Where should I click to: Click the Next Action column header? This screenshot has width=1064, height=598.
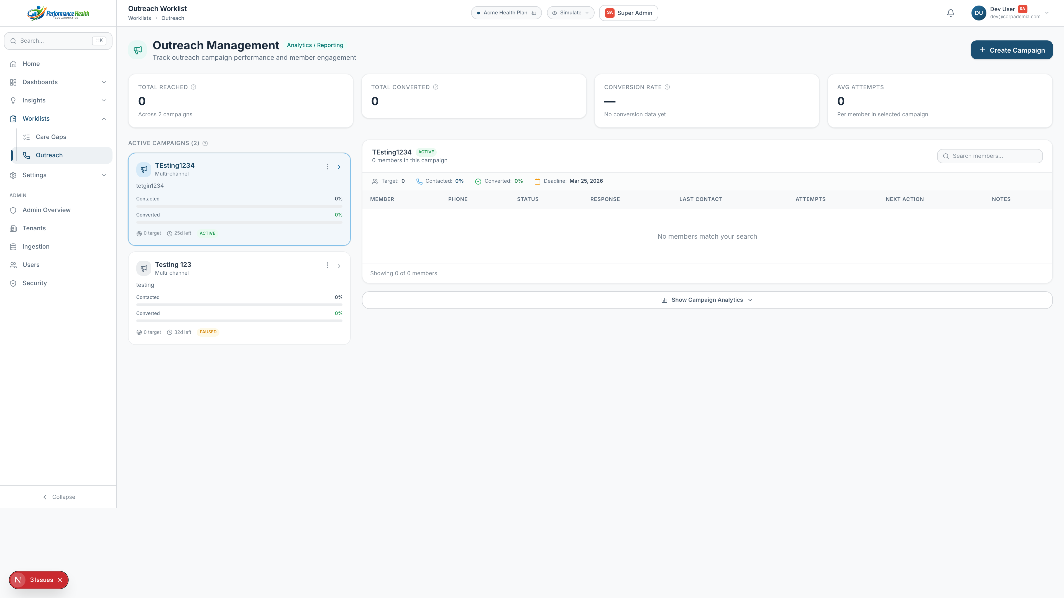905,199
